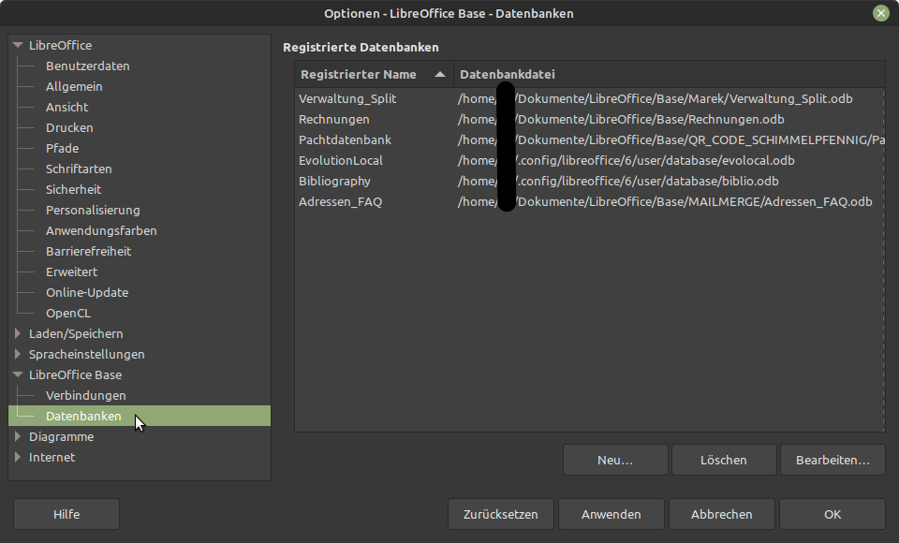
Task: Toggle sort arrow on Registrierter Name column
Action: coord(440,74)
